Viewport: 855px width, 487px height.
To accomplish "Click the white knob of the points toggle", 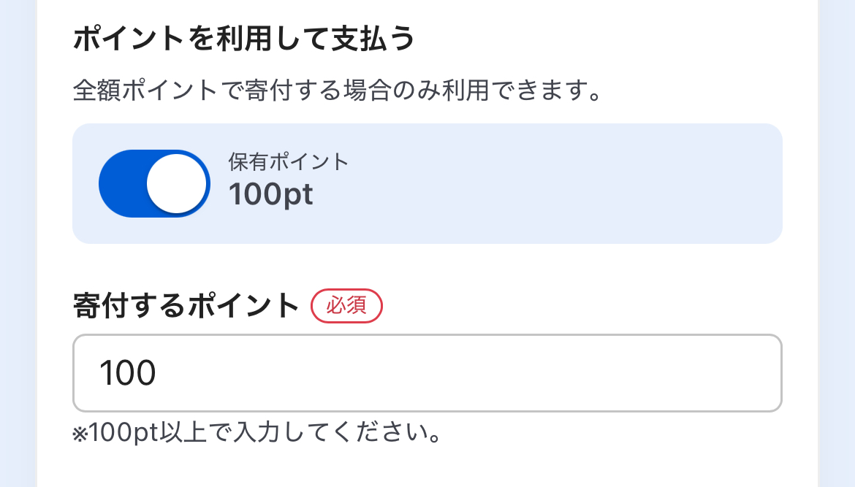I will click(177, 183).
